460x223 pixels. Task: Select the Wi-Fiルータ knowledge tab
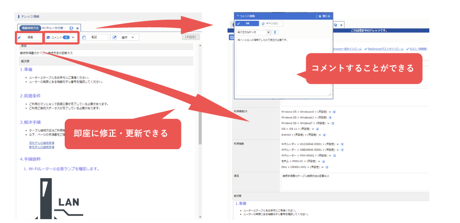pos(54,28)
